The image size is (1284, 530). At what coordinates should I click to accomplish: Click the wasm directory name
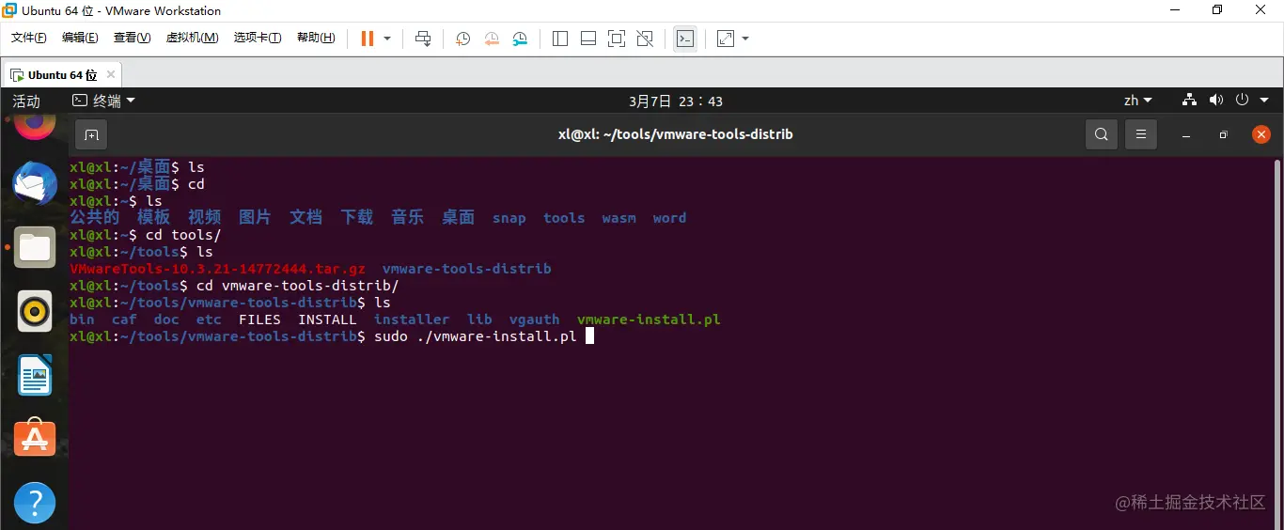point(619,218)
